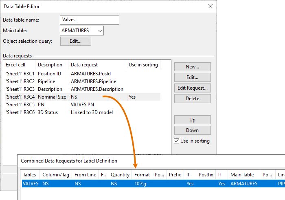Image resolution: width=285 pixels, height=200 pixels.
Task: Delete the selected data request
Action: tap(192, 99)
